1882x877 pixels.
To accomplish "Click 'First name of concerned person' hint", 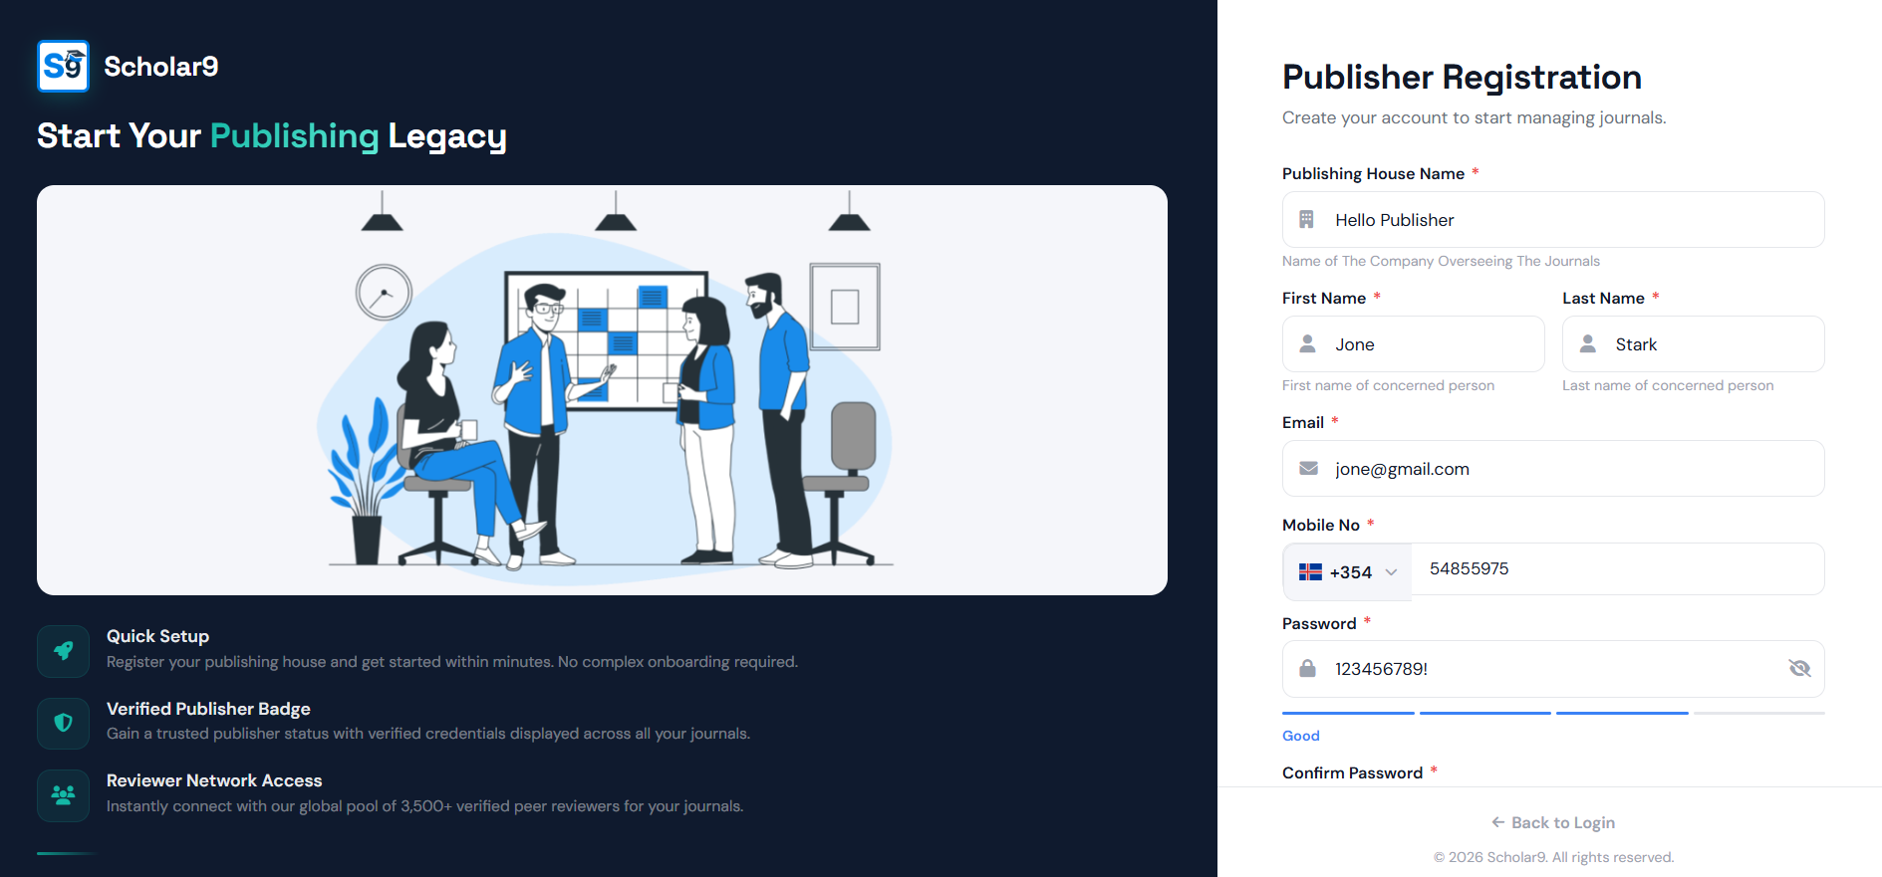I will pos(1388,385).
